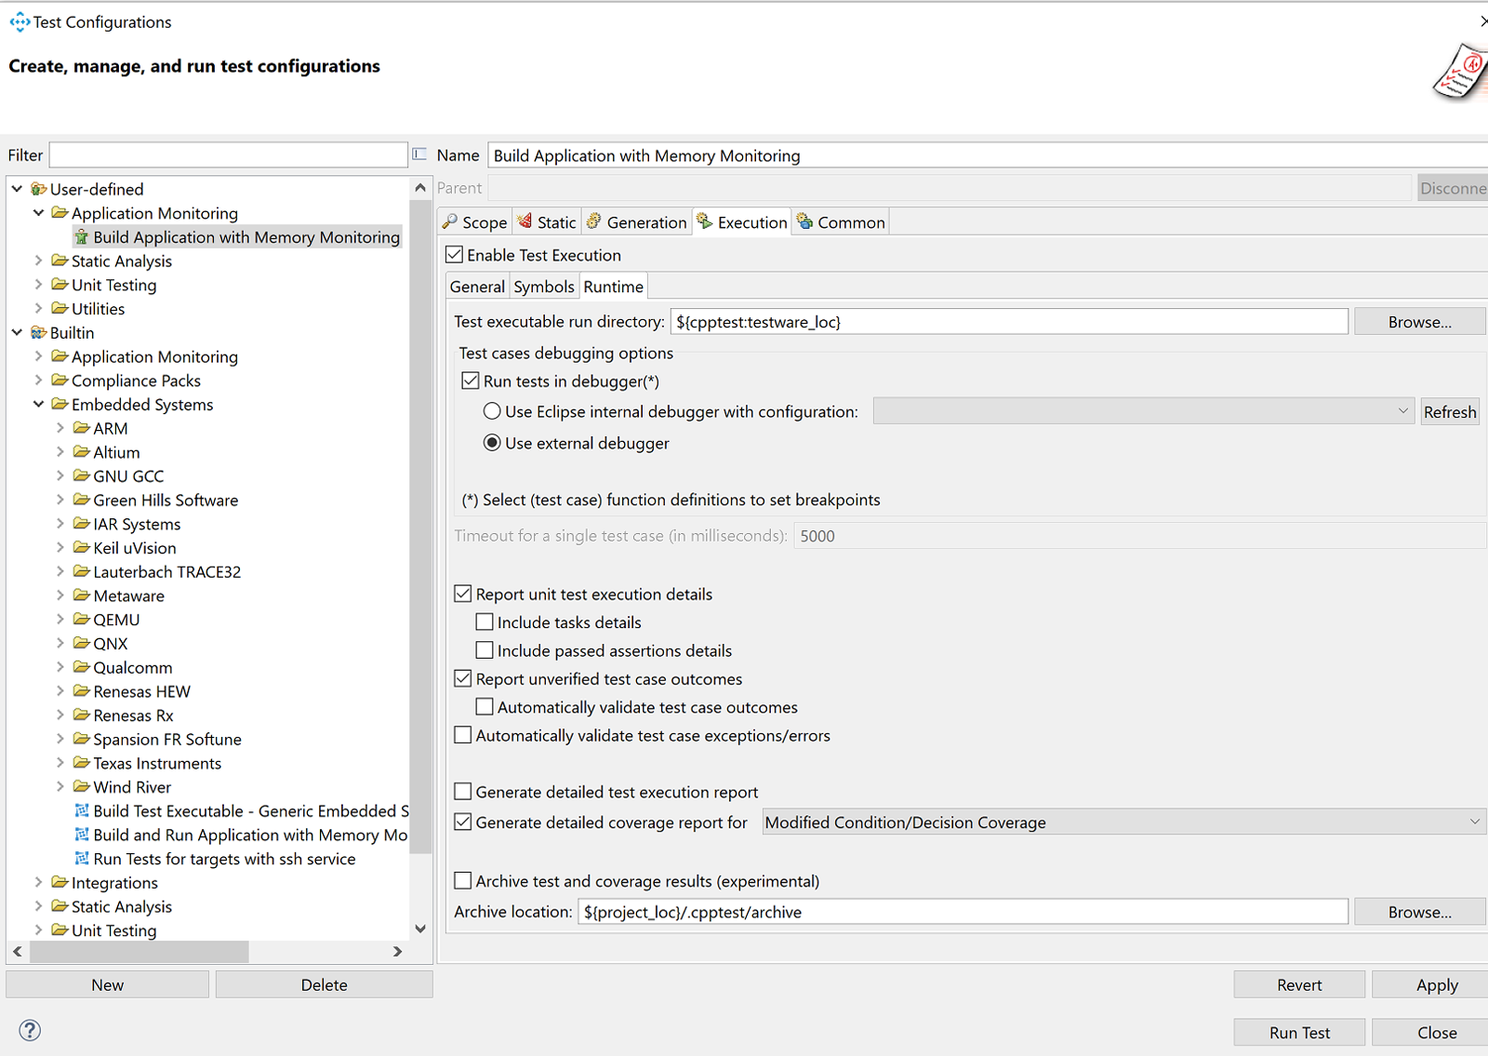
Task: Click the Builtin category icon
Action: [38, 332]
